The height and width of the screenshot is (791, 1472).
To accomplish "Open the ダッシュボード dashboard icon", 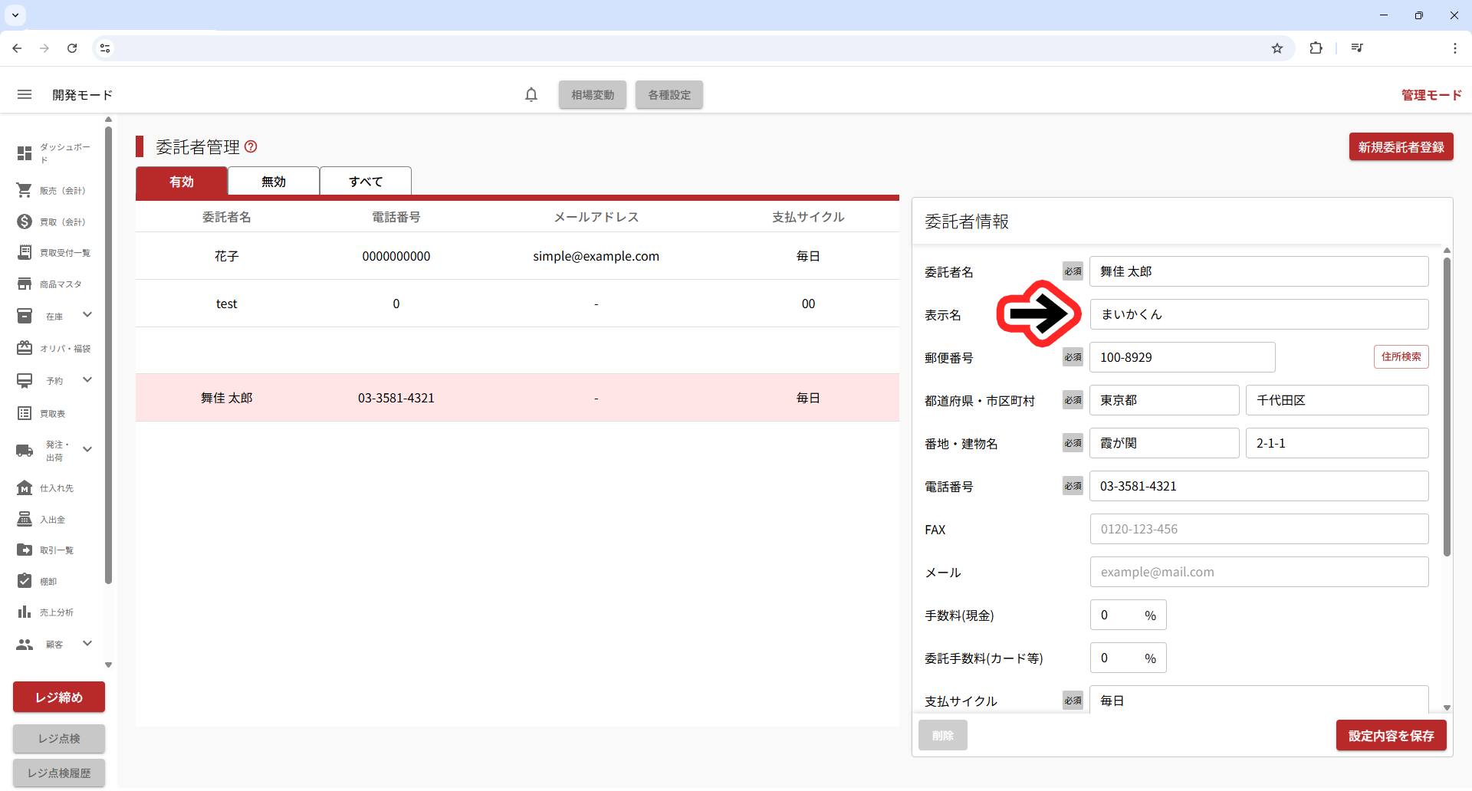I will [25, 153].
